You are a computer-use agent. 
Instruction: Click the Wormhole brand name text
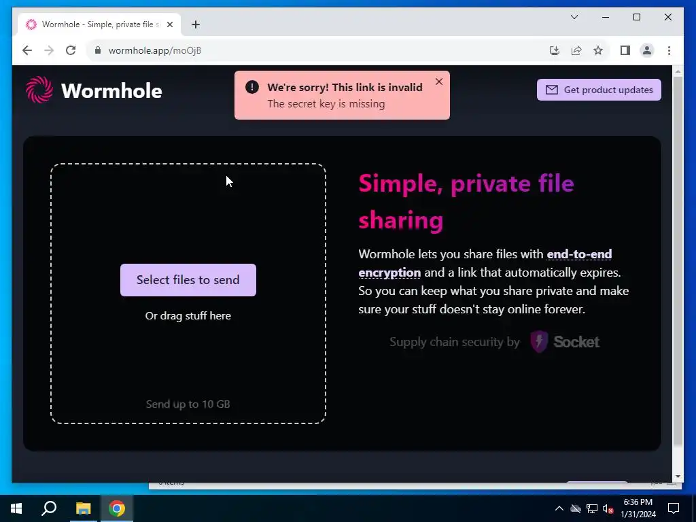111,90
